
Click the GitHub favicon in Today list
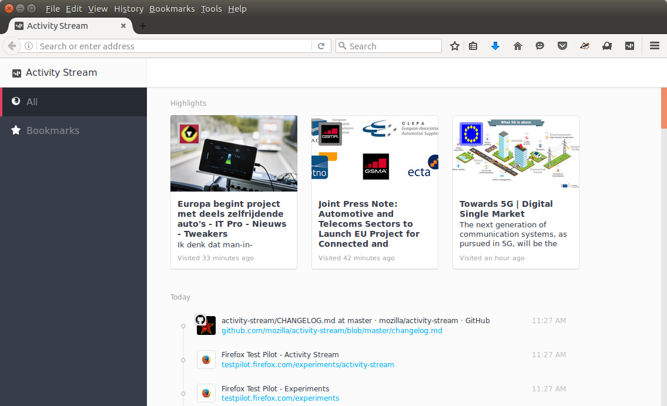200,320
